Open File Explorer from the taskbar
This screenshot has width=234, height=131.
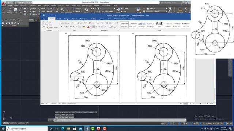[x=69, y=128]
